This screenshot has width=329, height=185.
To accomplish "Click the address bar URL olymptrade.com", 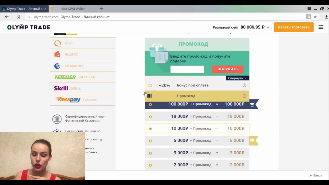I will click(46, 17).
